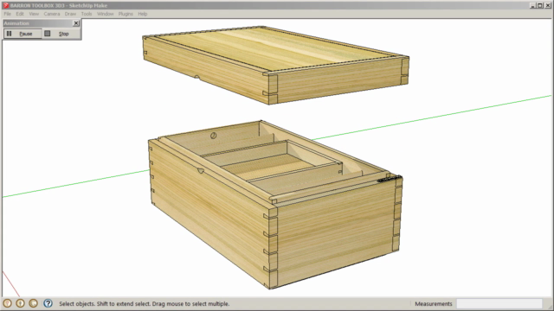Click the Measurements label
This screenshot has width=554, height=311.
click(434, 303)
